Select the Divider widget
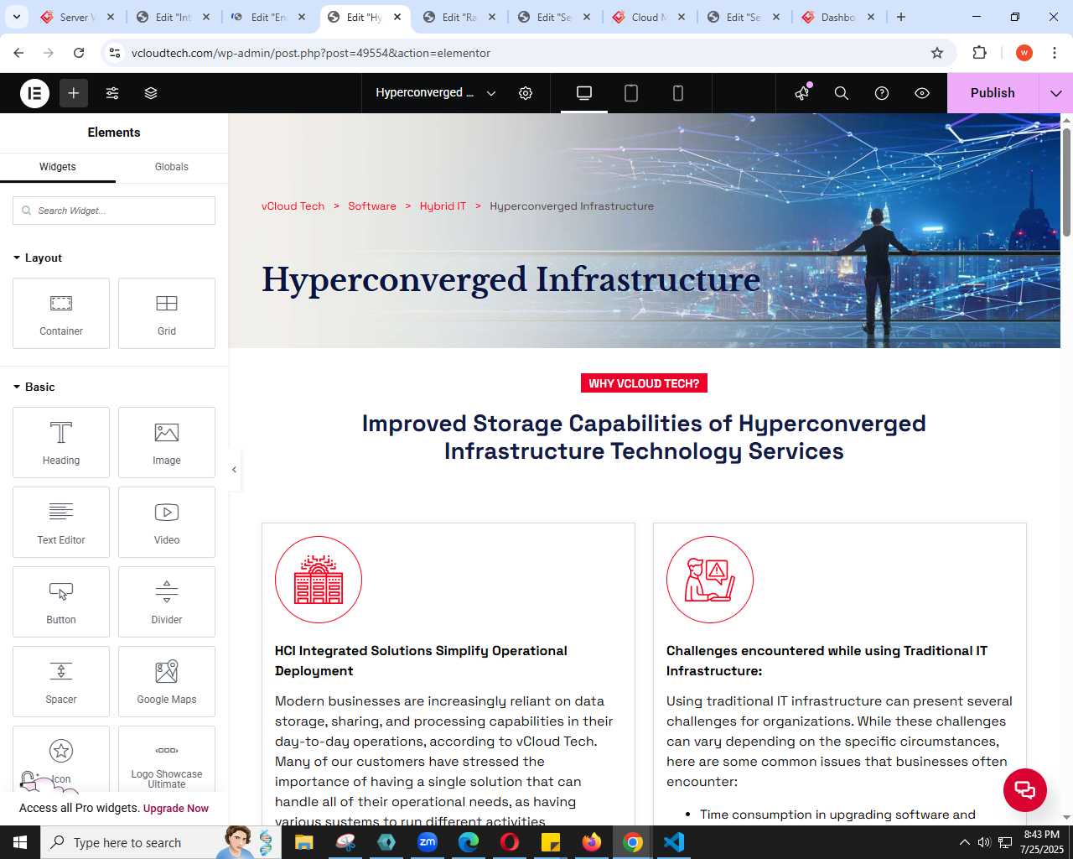This screenshot has height=859, width=1073. point(167,601)
